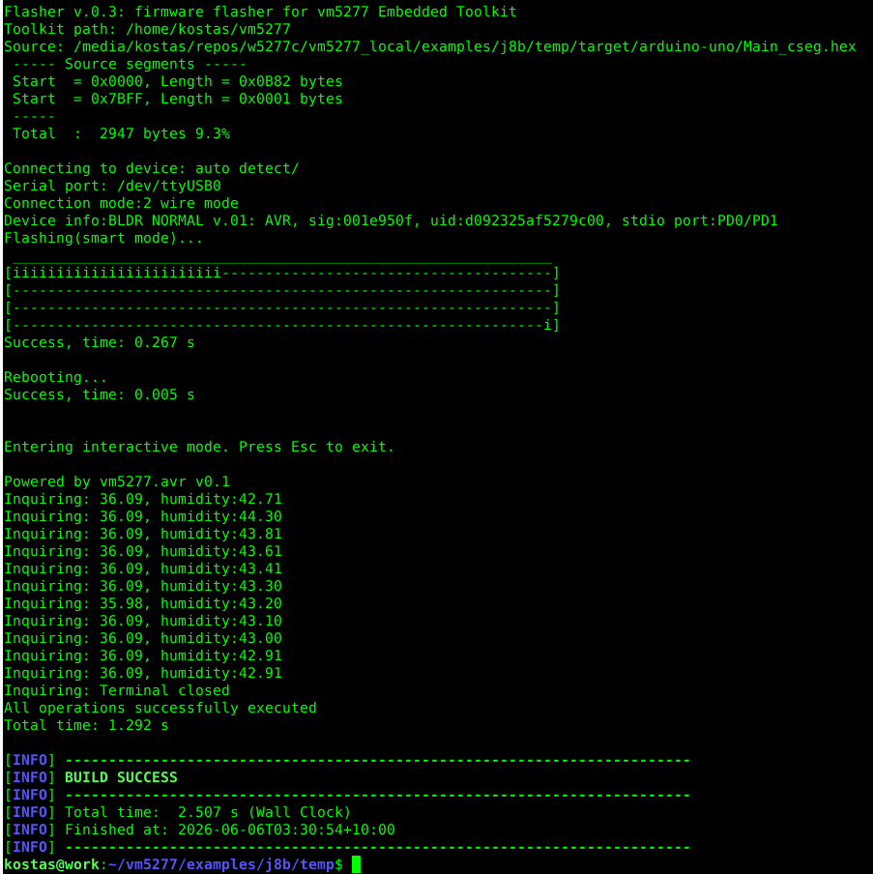Click 'Inquiring: Terminal closed' line
The width and height of the screenshot is (873, 874).
click(117, 690)
